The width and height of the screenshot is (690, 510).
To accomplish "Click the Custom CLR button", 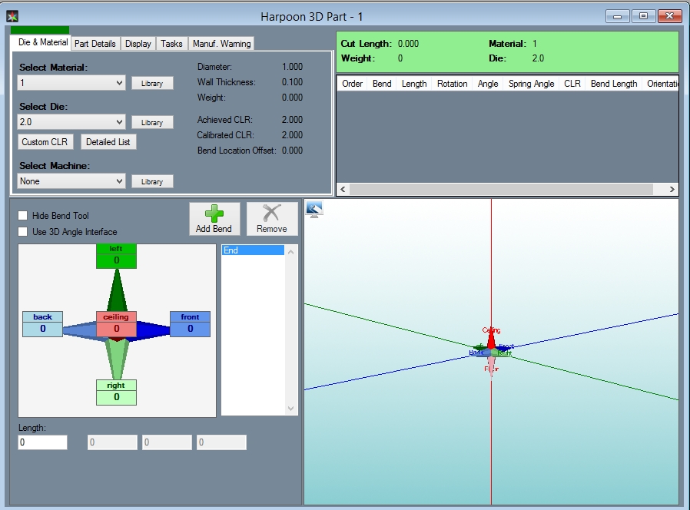I will click(45, 142).
